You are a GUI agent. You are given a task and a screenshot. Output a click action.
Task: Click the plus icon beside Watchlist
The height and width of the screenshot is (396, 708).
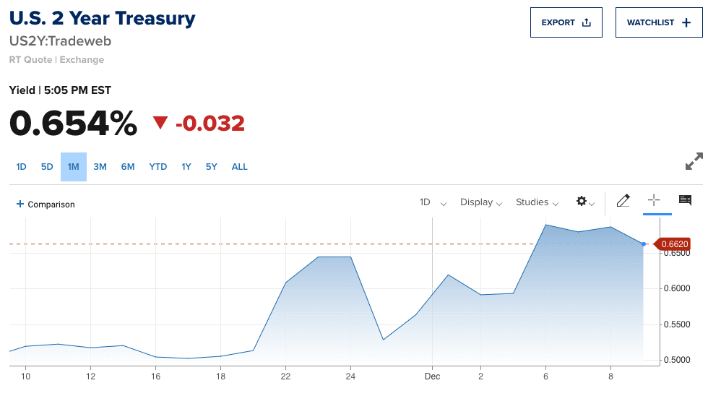(686, 22)
